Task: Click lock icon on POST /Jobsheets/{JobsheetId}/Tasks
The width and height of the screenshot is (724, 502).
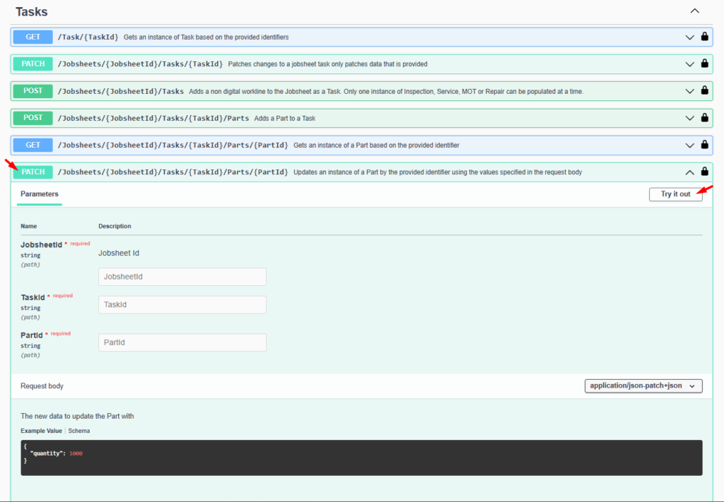Action: 705,90
